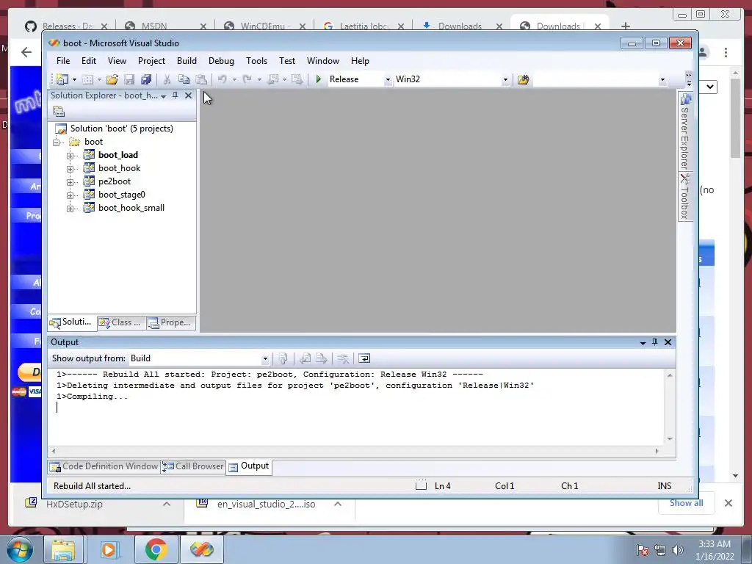752x564 pixels.
Task: Click the Redo toolbar icon
Action: [247, 79]
